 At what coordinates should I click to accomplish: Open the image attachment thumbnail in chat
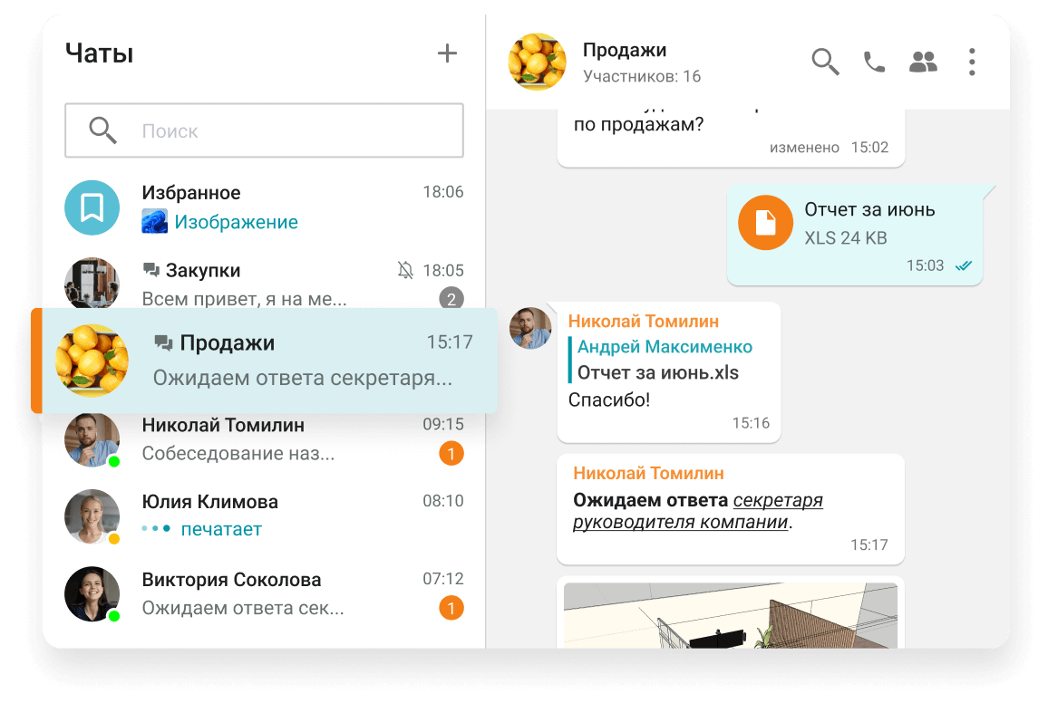pos(730,615)
